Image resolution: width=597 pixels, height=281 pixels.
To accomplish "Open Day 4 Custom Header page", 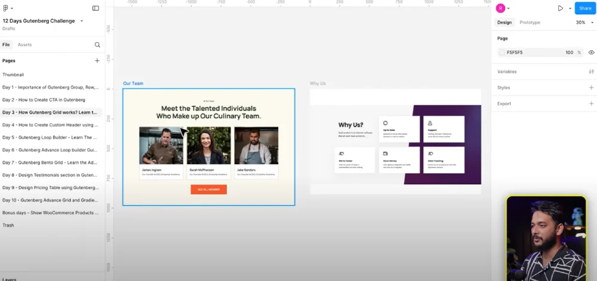I will point(51,125).
